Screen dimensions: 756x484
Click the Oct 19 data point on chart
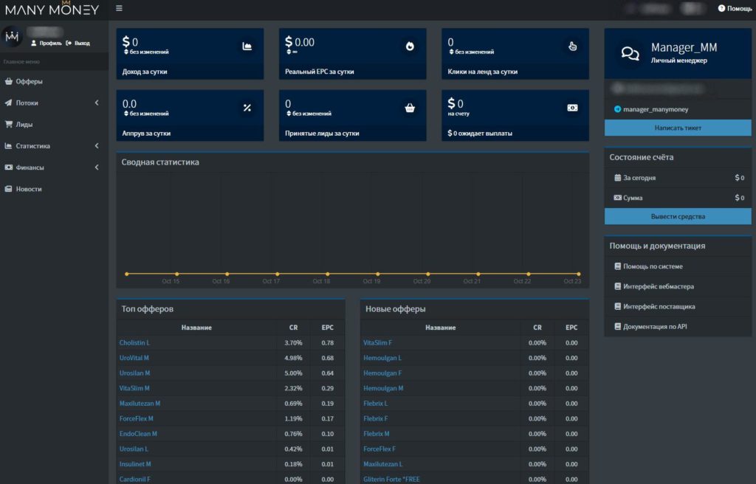coord(377,274)
